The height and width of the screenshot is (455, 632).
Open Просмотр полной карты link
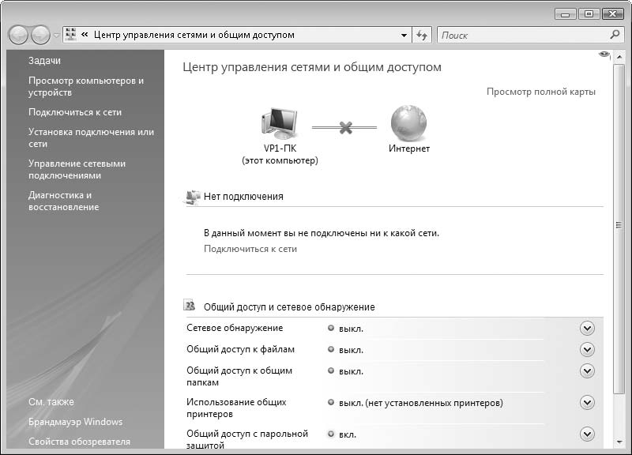(x=540, y=92)
